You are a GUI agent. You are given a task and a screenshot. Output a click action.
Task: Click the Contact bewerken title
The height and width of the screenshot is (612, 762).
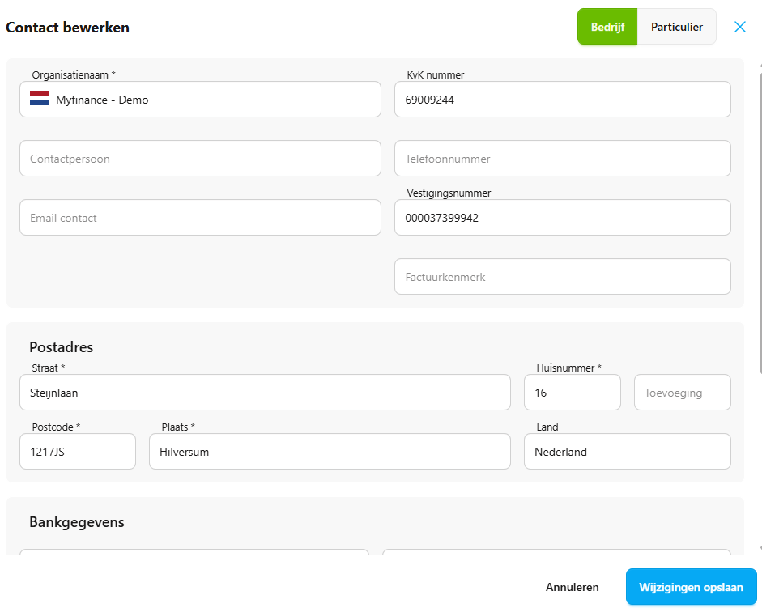(67, 28)
